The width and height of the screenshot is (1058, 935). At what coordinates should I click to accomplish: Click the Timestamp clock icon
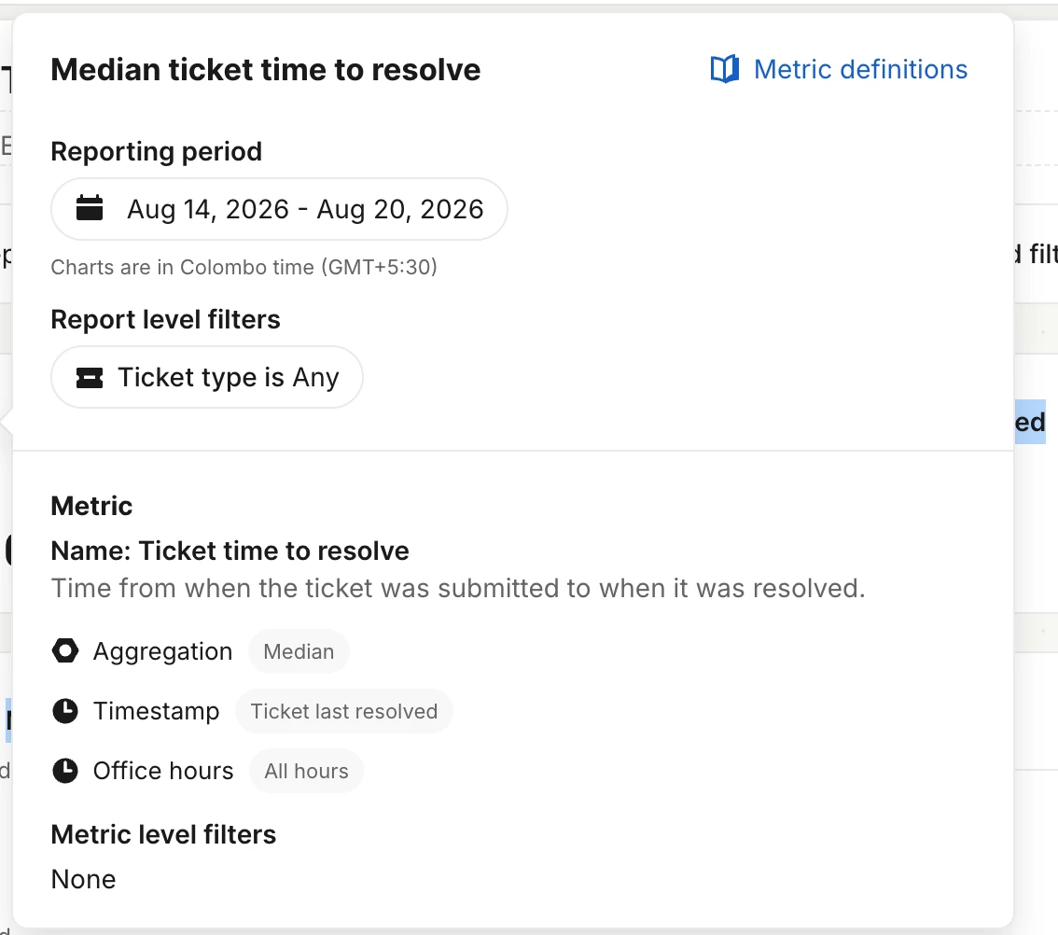pos(65,711)
